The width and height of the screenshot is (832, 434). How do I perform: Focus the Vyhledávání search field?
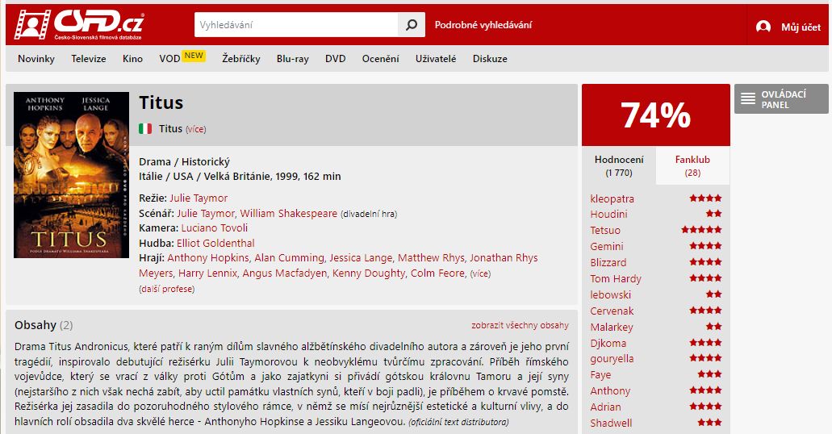coord(296,25)
